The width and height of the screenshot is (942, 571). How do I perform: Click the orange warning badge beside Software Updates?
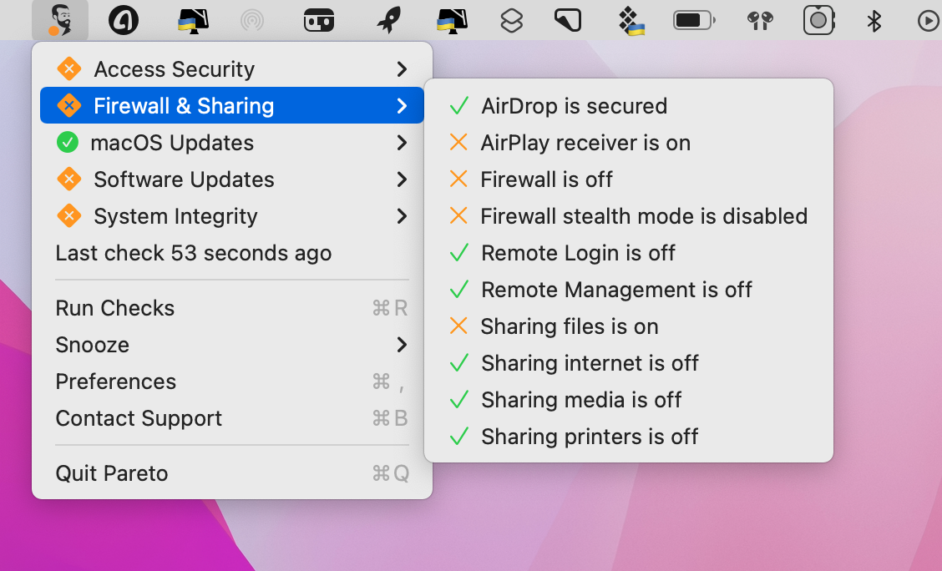pos(69,179)
